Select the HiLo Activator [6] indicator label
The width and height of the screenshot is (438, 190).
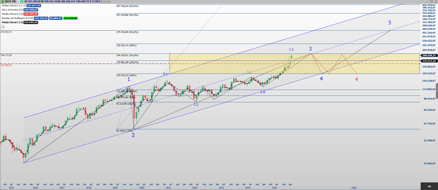coord(12,10)
